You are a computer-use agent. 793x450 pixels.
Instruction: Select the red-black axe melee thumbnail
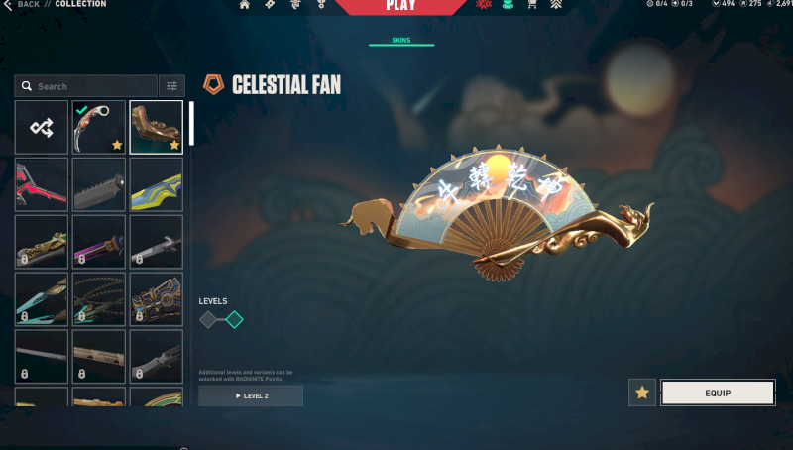[42, 184]
